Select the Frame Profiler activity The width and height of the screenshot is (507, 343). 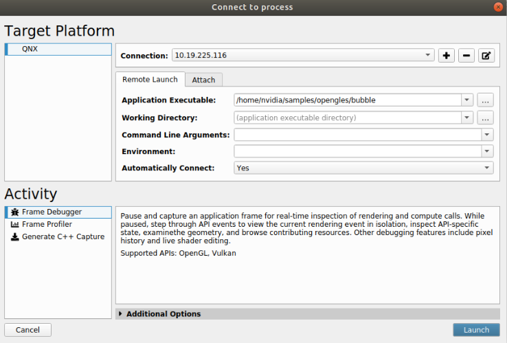click(47, 225)
